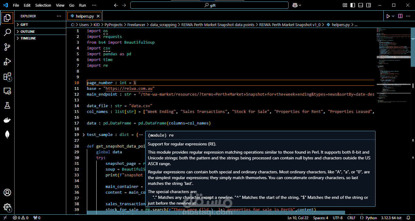The image size is (415, 221).
Task: Open the Extensions view
Action: coord(7,76)
